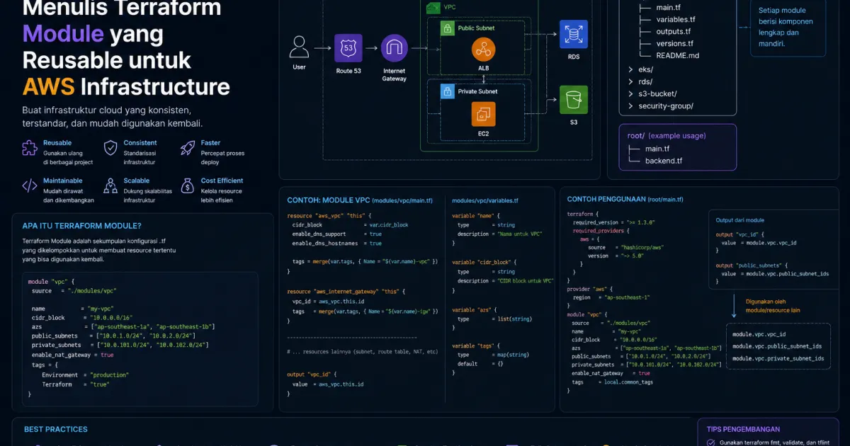Click the variable "cidr_block" line
Viewport: 850px width, 446px height.
[x=483, y=262]
